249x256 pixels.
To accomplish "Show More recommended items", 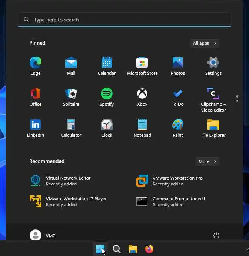I will coord(207,161).
